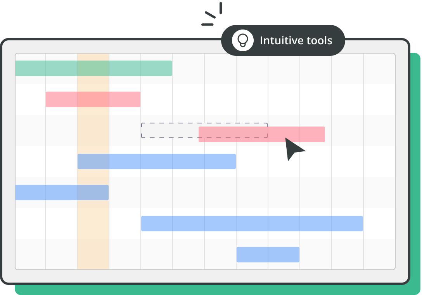Click the sparkle lines above the badge
Image resolution: width=422 pixels, height=295 pixels.
pos(212,14)
